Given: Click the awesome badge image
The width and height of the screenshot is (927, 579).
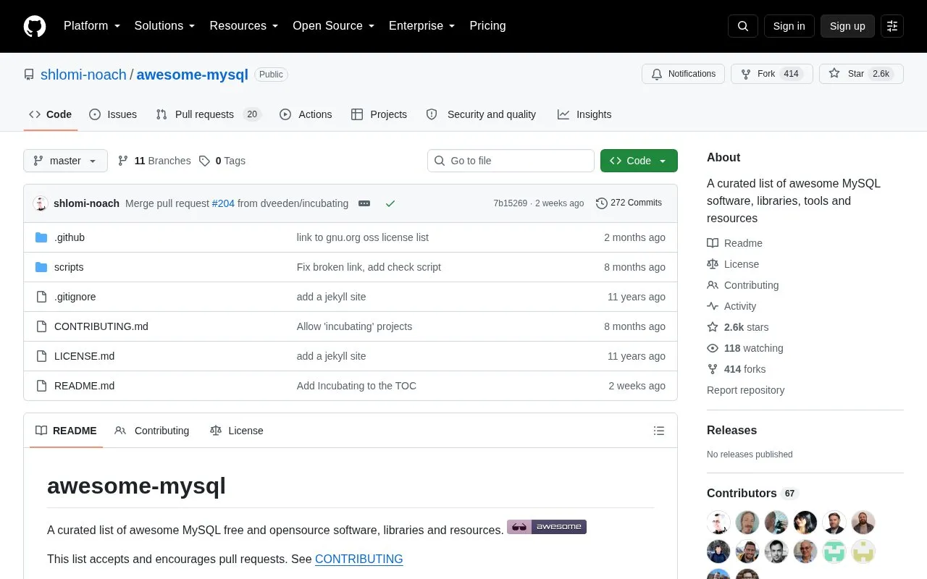Looking at the screenshot, I should 547,527.
